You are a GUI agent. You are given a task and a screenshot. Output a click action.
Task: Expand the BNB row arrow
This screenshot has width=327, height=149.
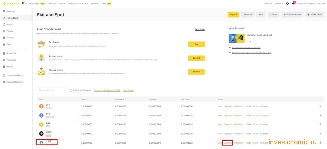[x=321, y=124]
